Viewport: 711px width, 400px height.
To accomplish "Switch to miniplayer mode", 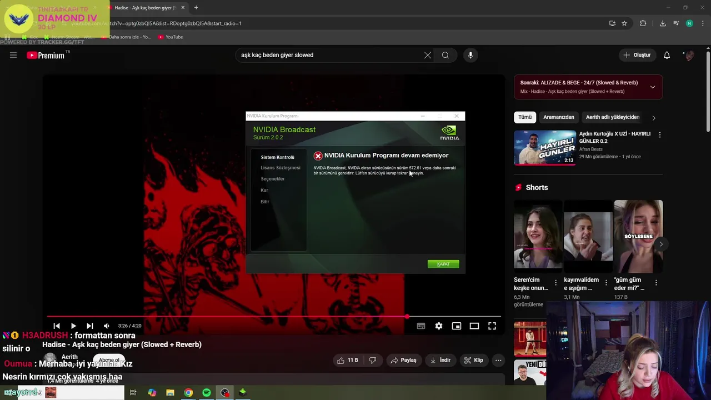I will pyautogui.click(x=457, y=326).
